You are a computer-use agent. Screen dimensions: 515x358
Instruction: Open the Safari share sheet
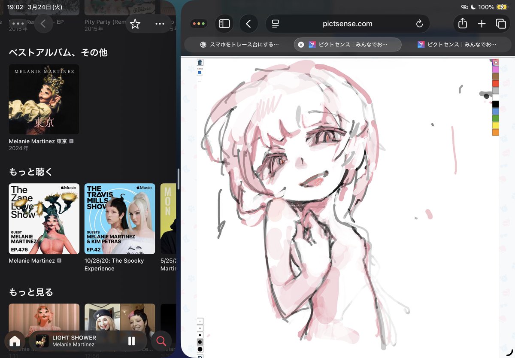tap(462, 24)
